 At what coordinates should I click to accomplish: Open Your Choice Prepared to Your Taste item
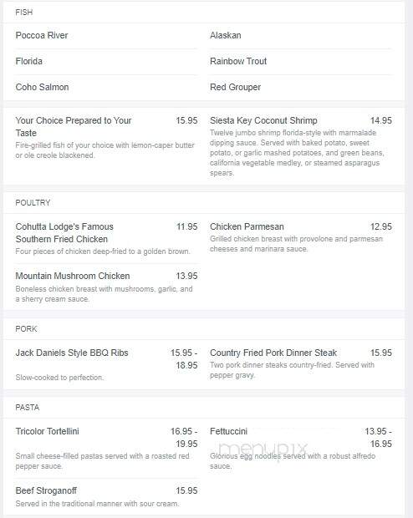74,126
